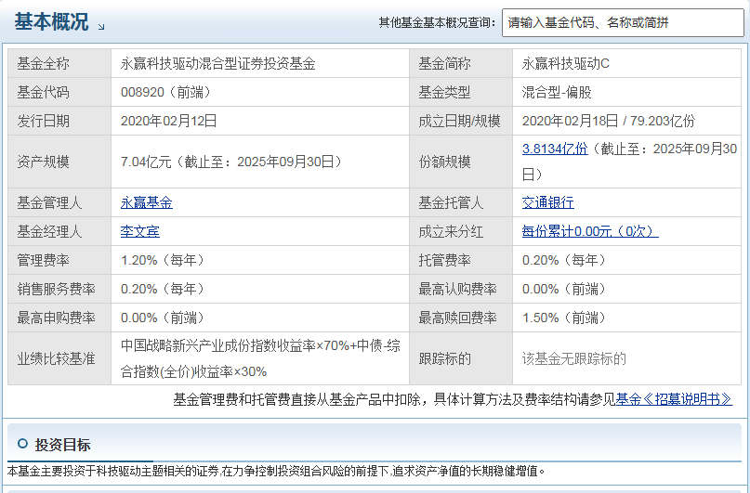The image size is (750, 493).
Task: Open 每份累计0.00元（0次） dividend link
Action: (x=590, y=231)
